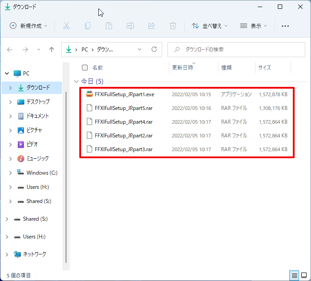Click the Share icon in toolbar
Viewport: 311px width, 281px height.
click(x=152, y=26)
